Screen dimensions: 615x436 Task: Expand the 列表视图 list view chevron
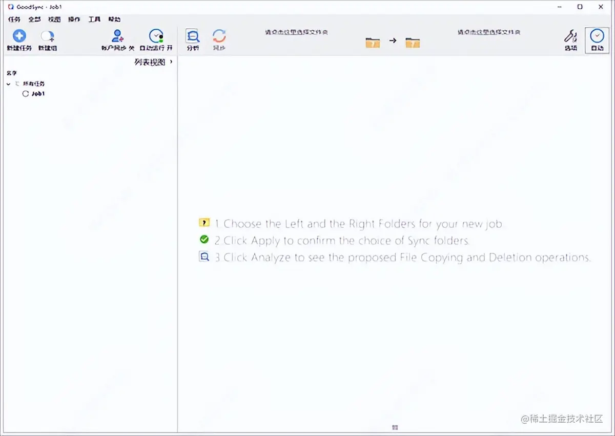[x=171, y=62]
